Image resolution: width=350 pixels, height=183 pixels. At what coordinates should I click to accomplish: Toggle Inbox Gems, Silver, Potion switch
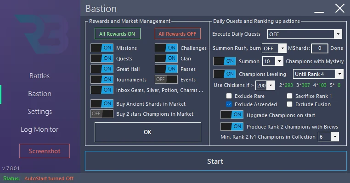pos(102,90)
